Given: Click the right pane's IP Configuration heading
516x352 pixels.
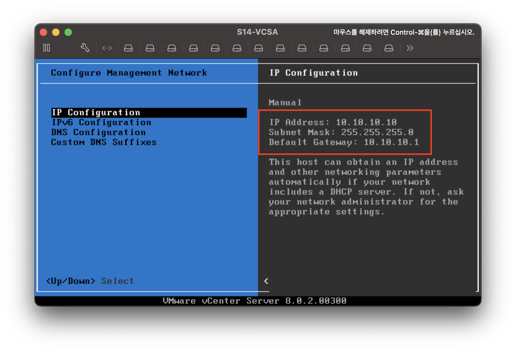Looking at the screenshot, I should point(314,73).
